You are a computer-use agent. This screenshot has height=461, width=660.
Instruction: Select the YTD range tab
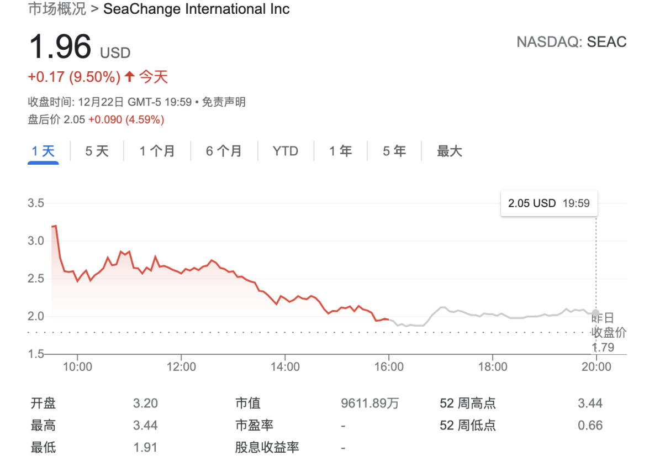pos(285,151)
